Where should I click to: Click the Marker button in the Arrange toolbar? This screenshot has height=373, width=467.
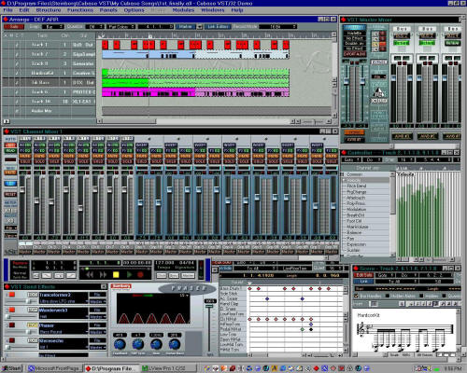tap(186, 27)
